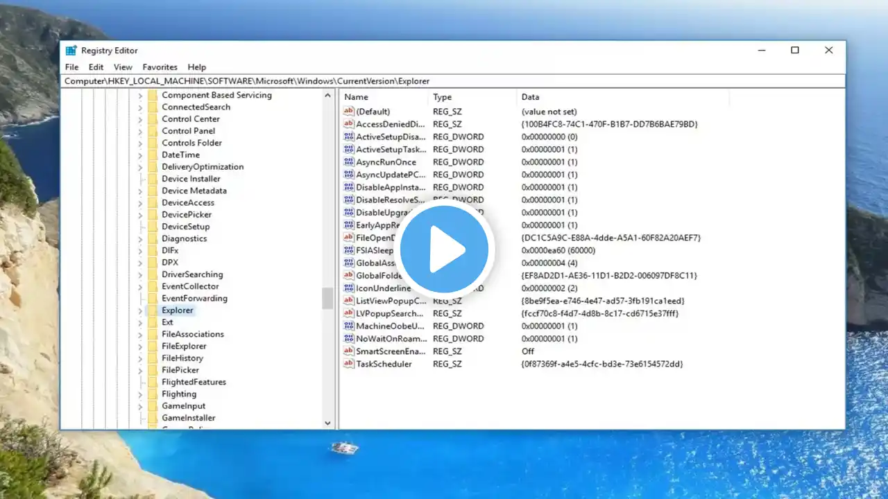The width and height of the screenshot is (888, 499).
Task: Click the ListViewPopupC... string icon
Action: (349, 301)
